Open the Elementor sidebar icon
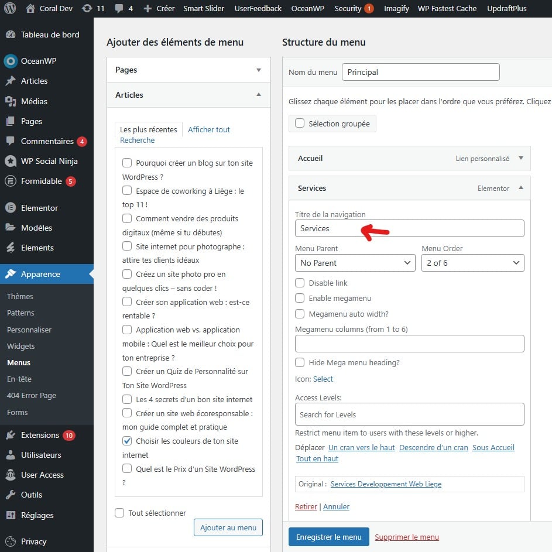Screen dimensions: 552x552 (x=11, y=208)
